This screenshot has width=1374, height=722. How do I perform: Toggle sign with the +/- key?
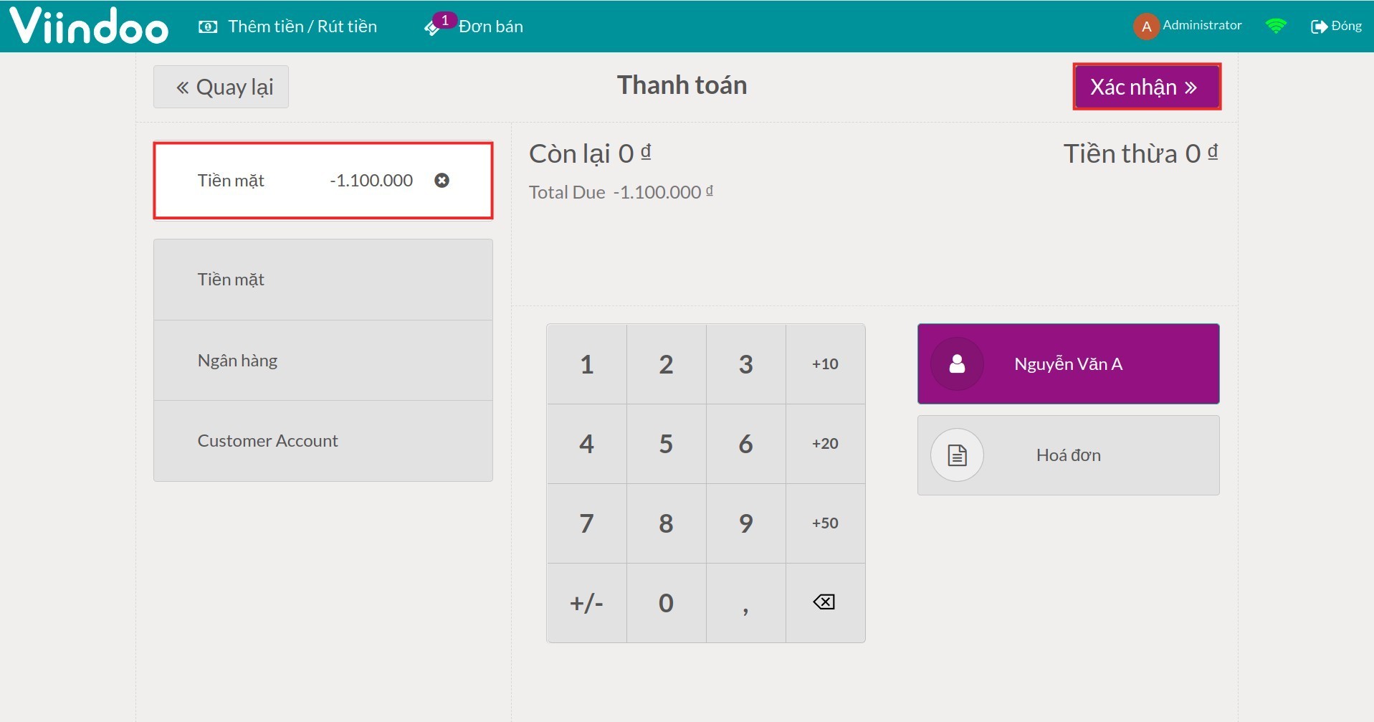coord(586,603)
